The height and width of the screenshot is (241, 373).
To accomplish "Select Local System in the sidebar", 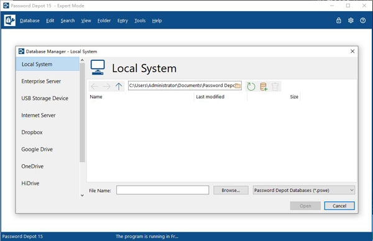I will click(48, 64).
